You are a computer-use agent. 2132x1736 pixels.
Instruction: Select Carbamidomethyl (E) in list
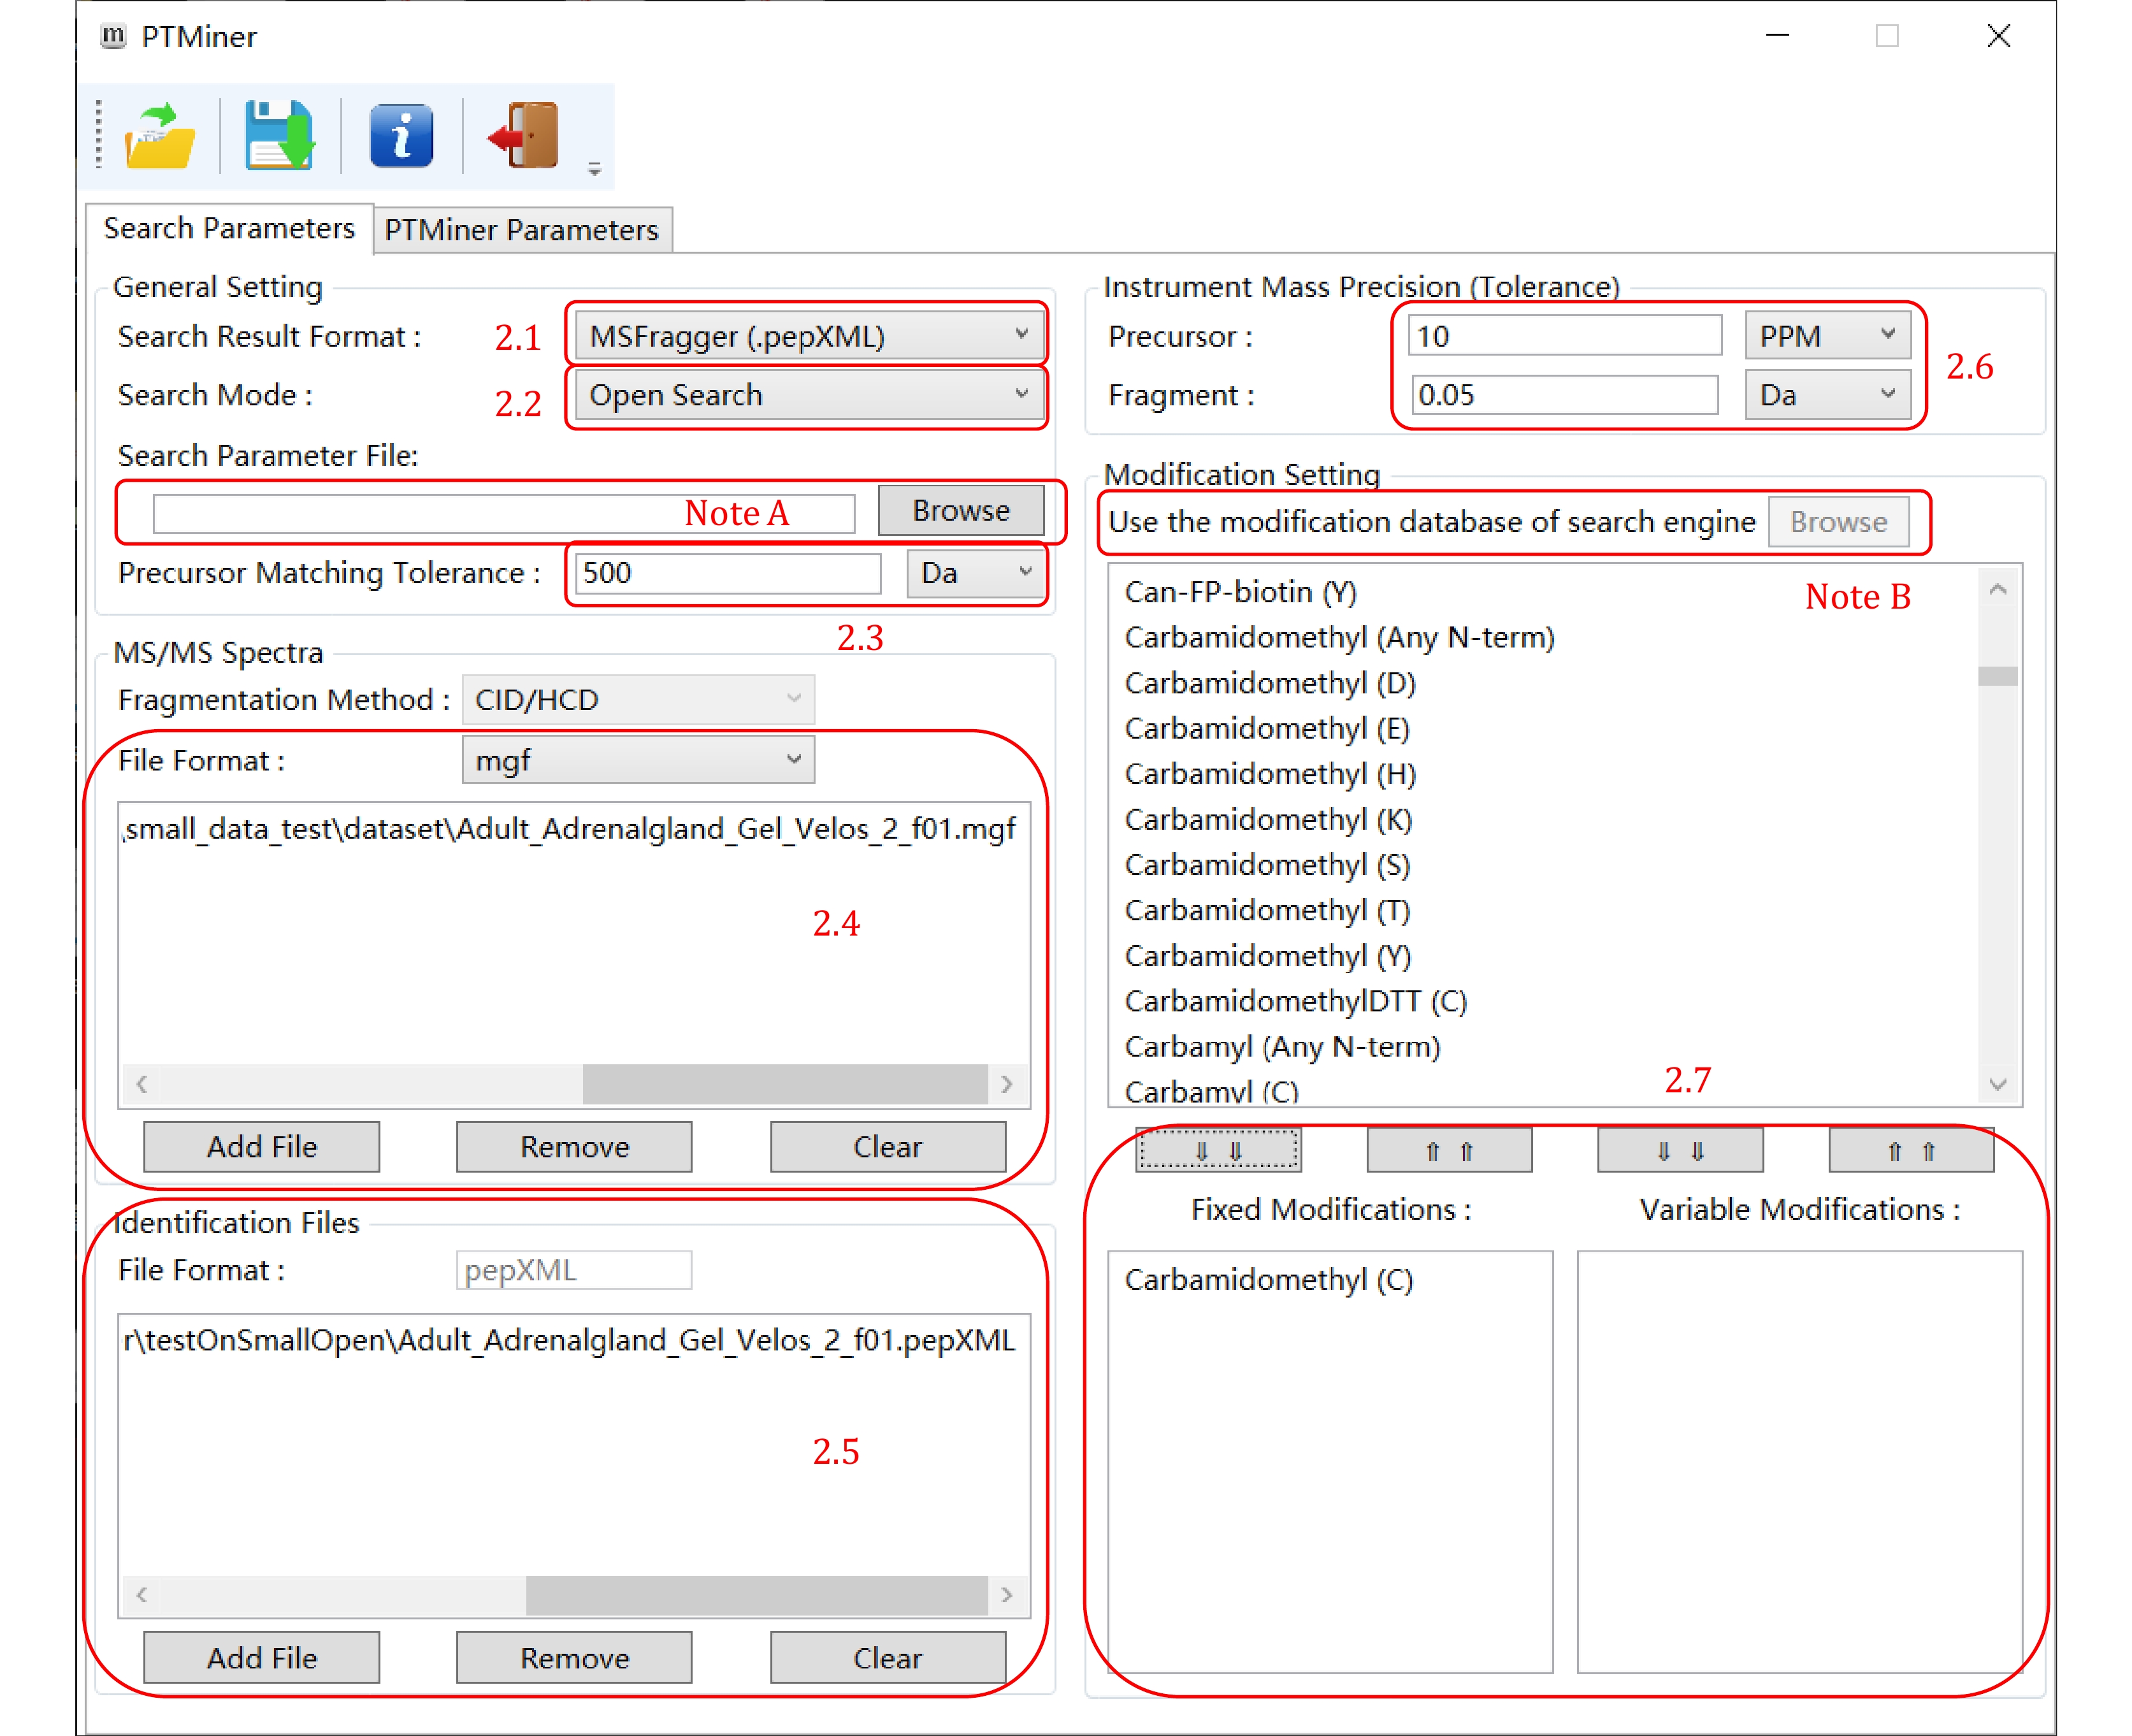[x=1267, y=728]
